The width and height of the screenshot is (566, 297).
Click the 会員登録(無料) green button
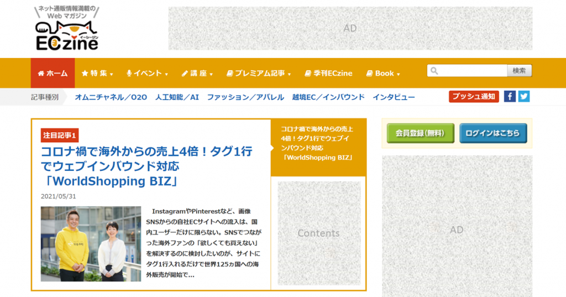tap(421, 133)
